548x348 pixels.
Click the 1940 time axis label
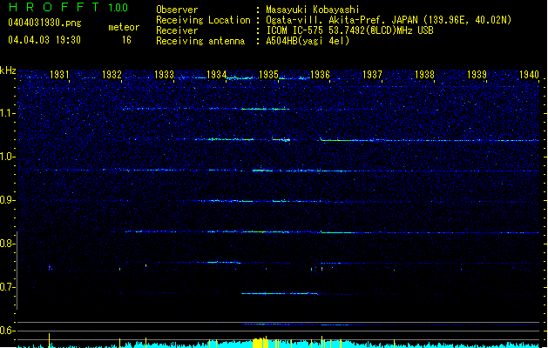pyautogui.click(x=529, y=75)
